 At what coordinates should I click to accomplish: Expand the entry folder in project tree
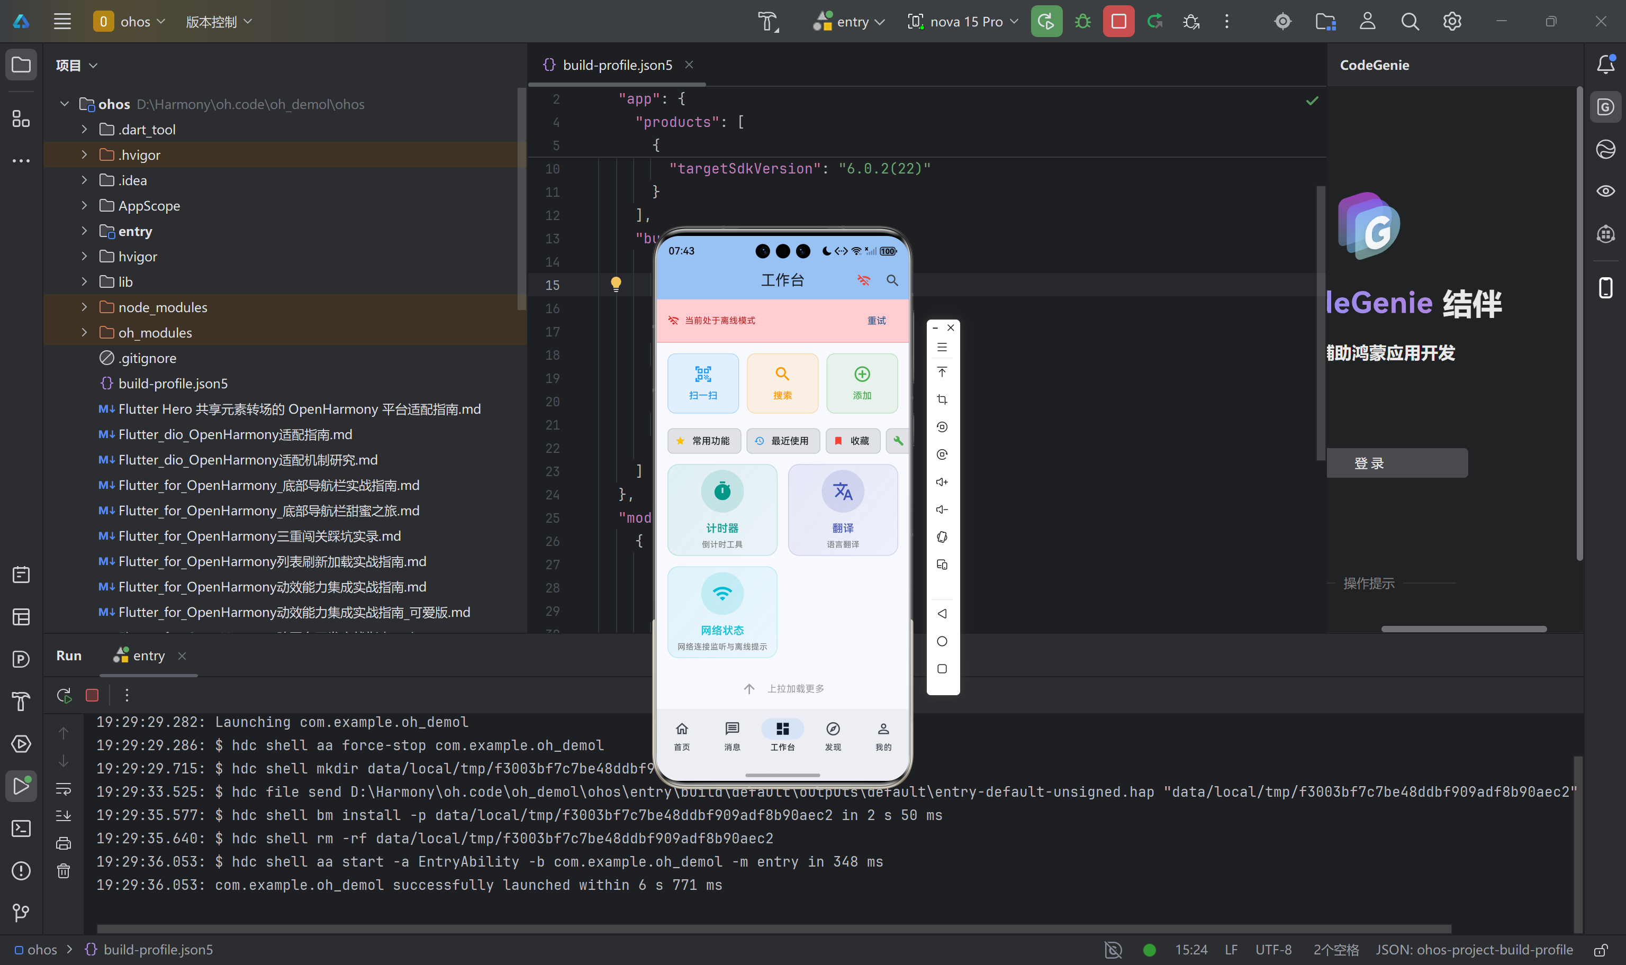85,231
